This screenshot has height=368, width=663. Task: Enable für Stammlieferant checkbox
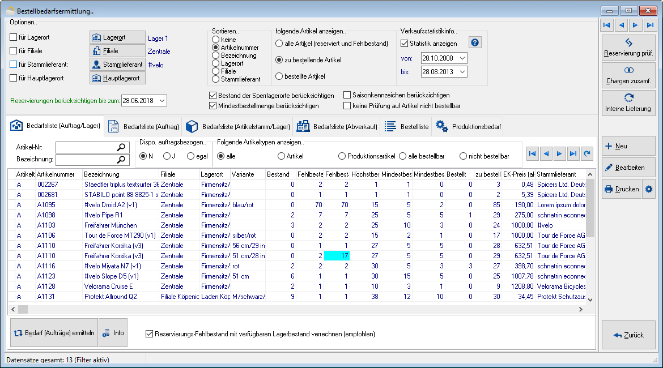(13, 64)
